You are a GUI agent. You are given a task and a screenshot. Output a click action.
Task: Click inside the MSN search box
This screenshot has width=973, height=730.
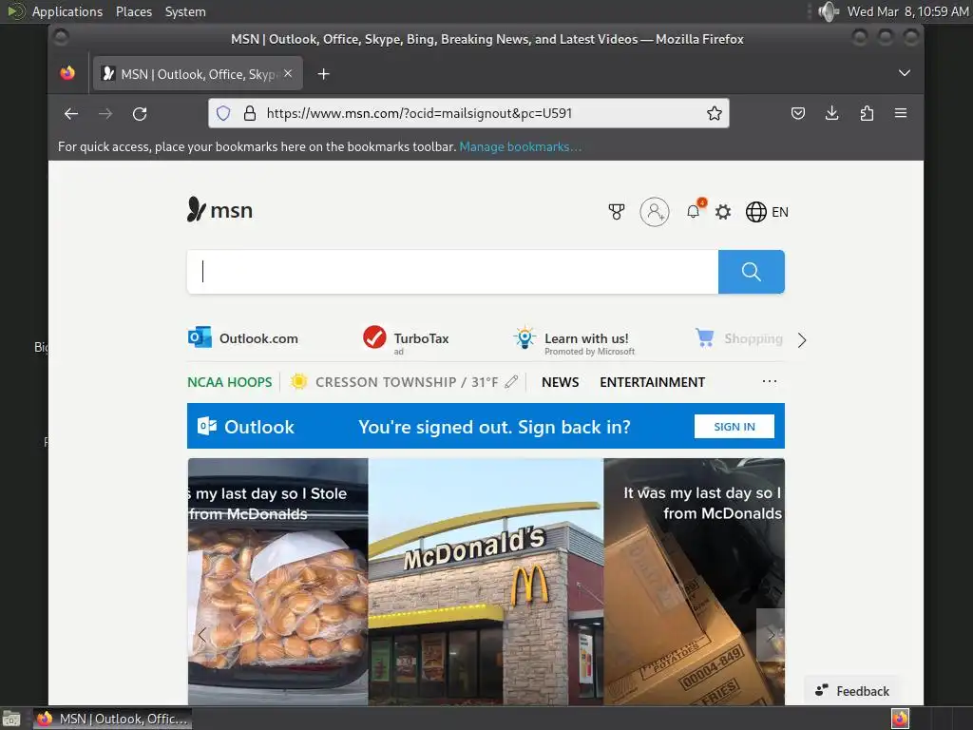pyautogui.click(x=453, y=272)
